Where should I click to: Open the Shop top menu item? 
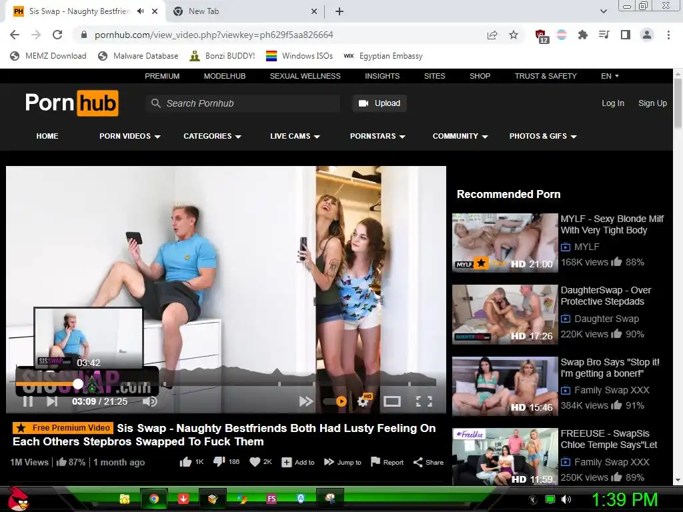[480, 76]
